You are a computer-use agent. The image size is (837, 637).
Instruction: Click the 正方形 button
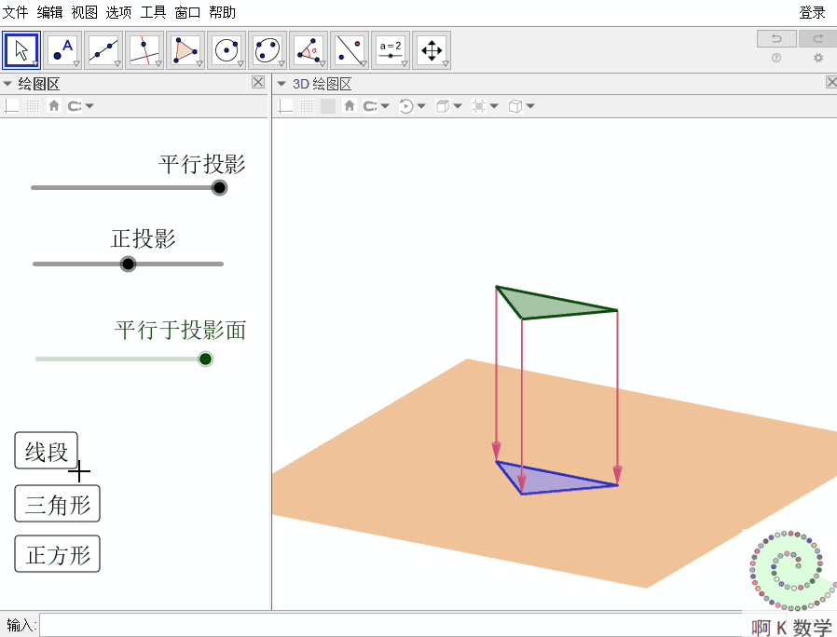click(57, 554)
